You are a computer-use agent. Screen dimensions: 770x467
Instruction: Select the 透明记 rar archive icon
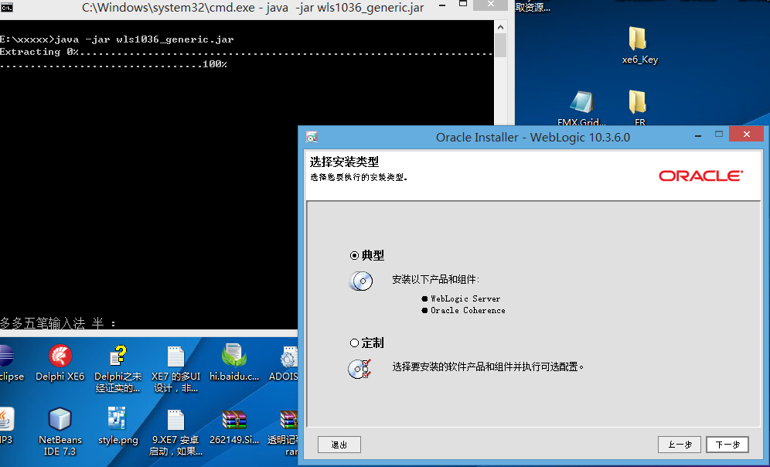[284, 432]
